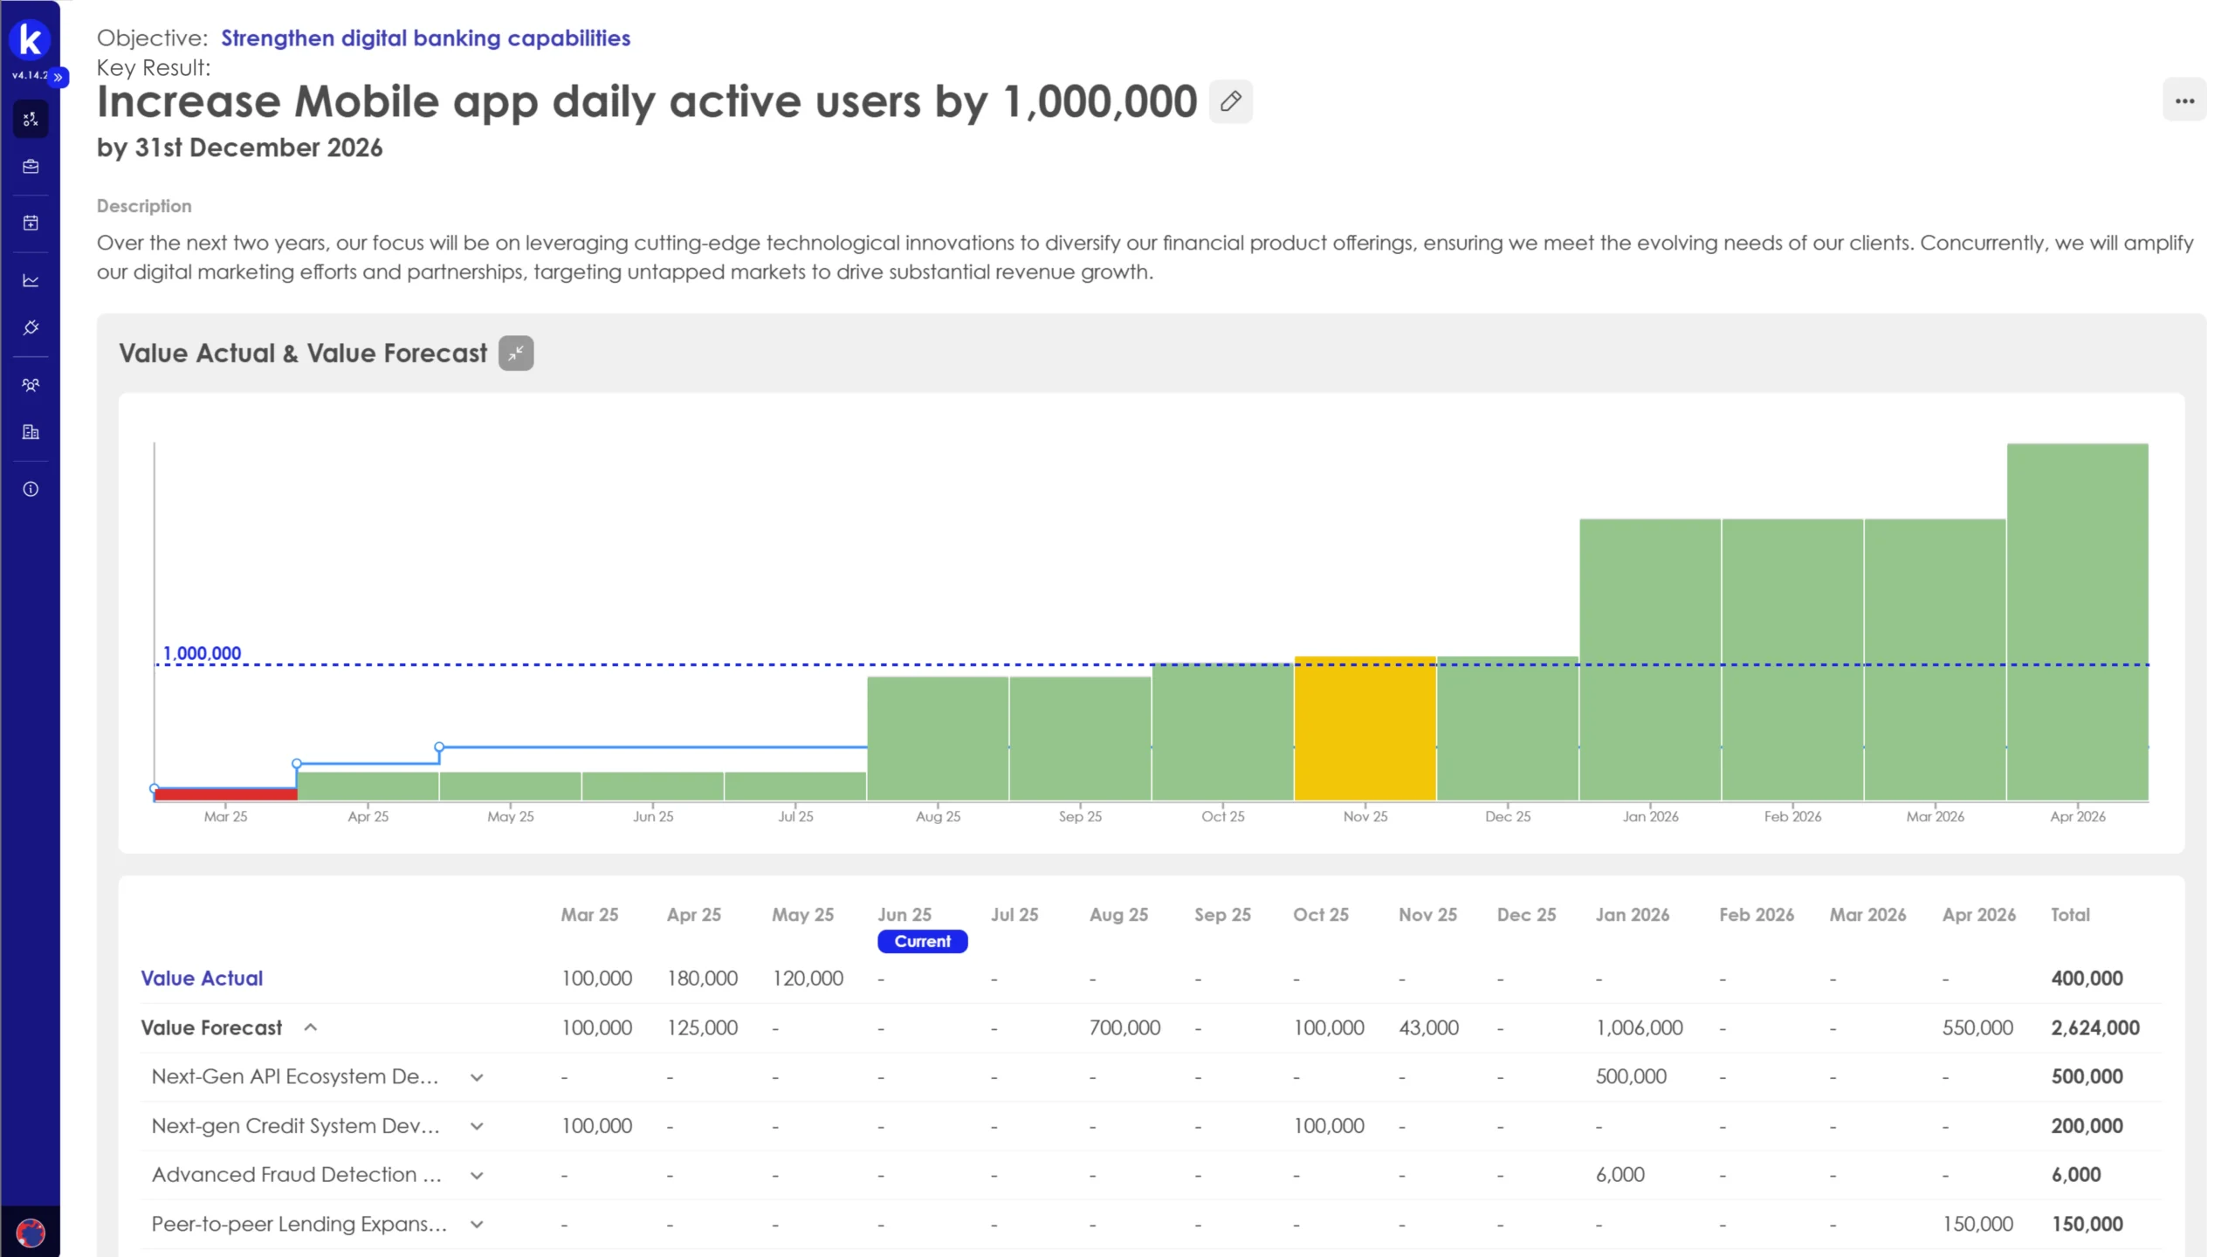This screenshot has height=1257, width=2235.
Task: Open the info circle icon
Action: [x=31, y=489]
